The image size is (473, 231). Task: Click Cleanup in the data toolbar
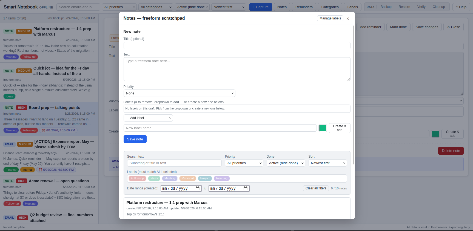click(x=438, y=7)
